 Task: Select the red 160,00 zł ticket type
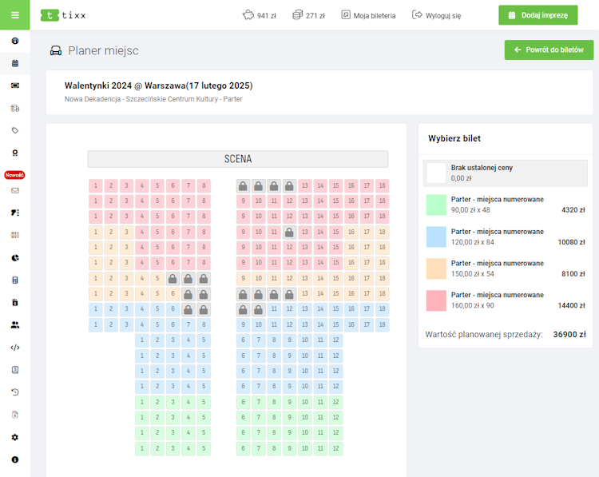pos(436,300)
